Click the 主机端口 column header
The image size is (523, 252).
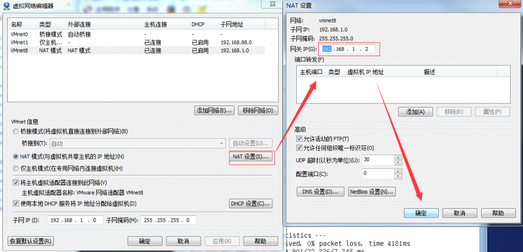click(x=311, y=72)
